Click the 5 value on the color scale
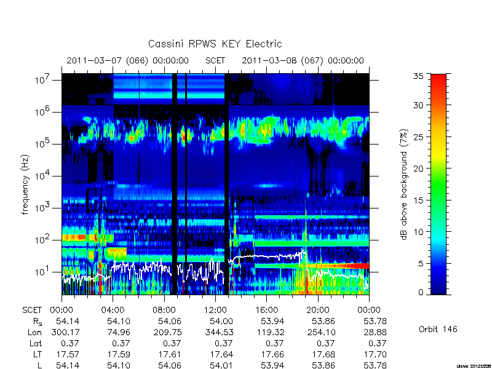This screenshot has width=492, height=369. click(x=421, y=264)
